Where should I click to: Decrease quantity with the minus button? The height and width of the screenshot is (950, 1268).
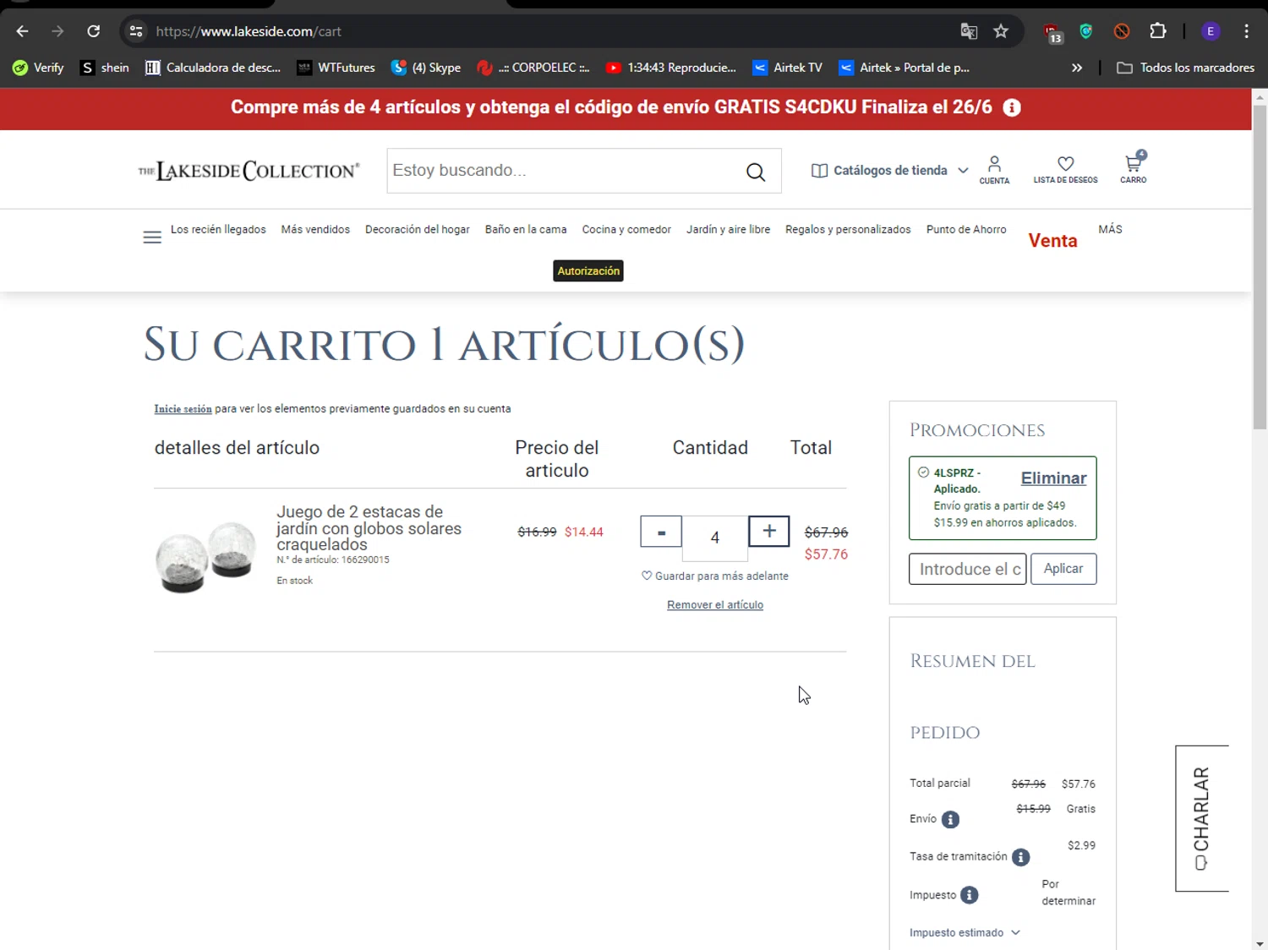click(661, 532)
